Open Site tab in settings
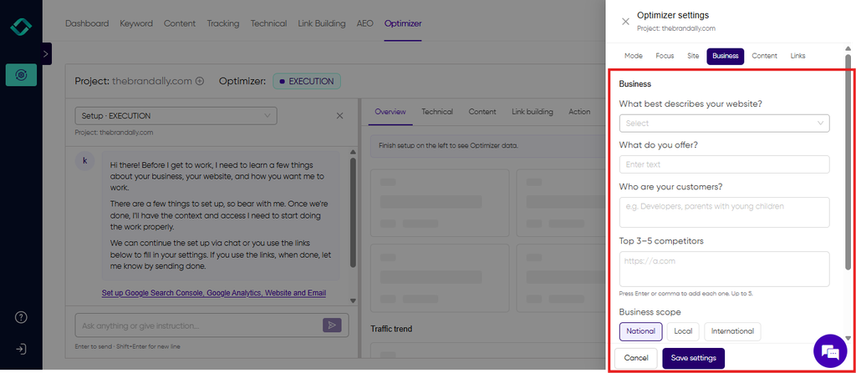The height and width of the screenshot is (373, 856). 693,56
